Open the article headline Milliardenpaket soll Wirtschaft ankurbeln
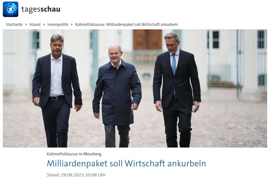The image size is (272, 179). point(126,163)
